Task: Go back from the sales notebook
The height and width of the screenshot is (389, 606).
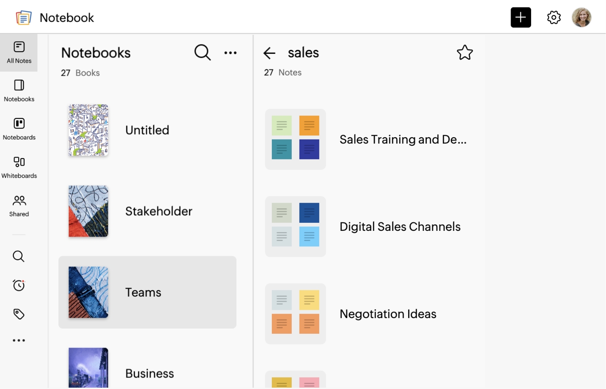Action: (269, 53)
